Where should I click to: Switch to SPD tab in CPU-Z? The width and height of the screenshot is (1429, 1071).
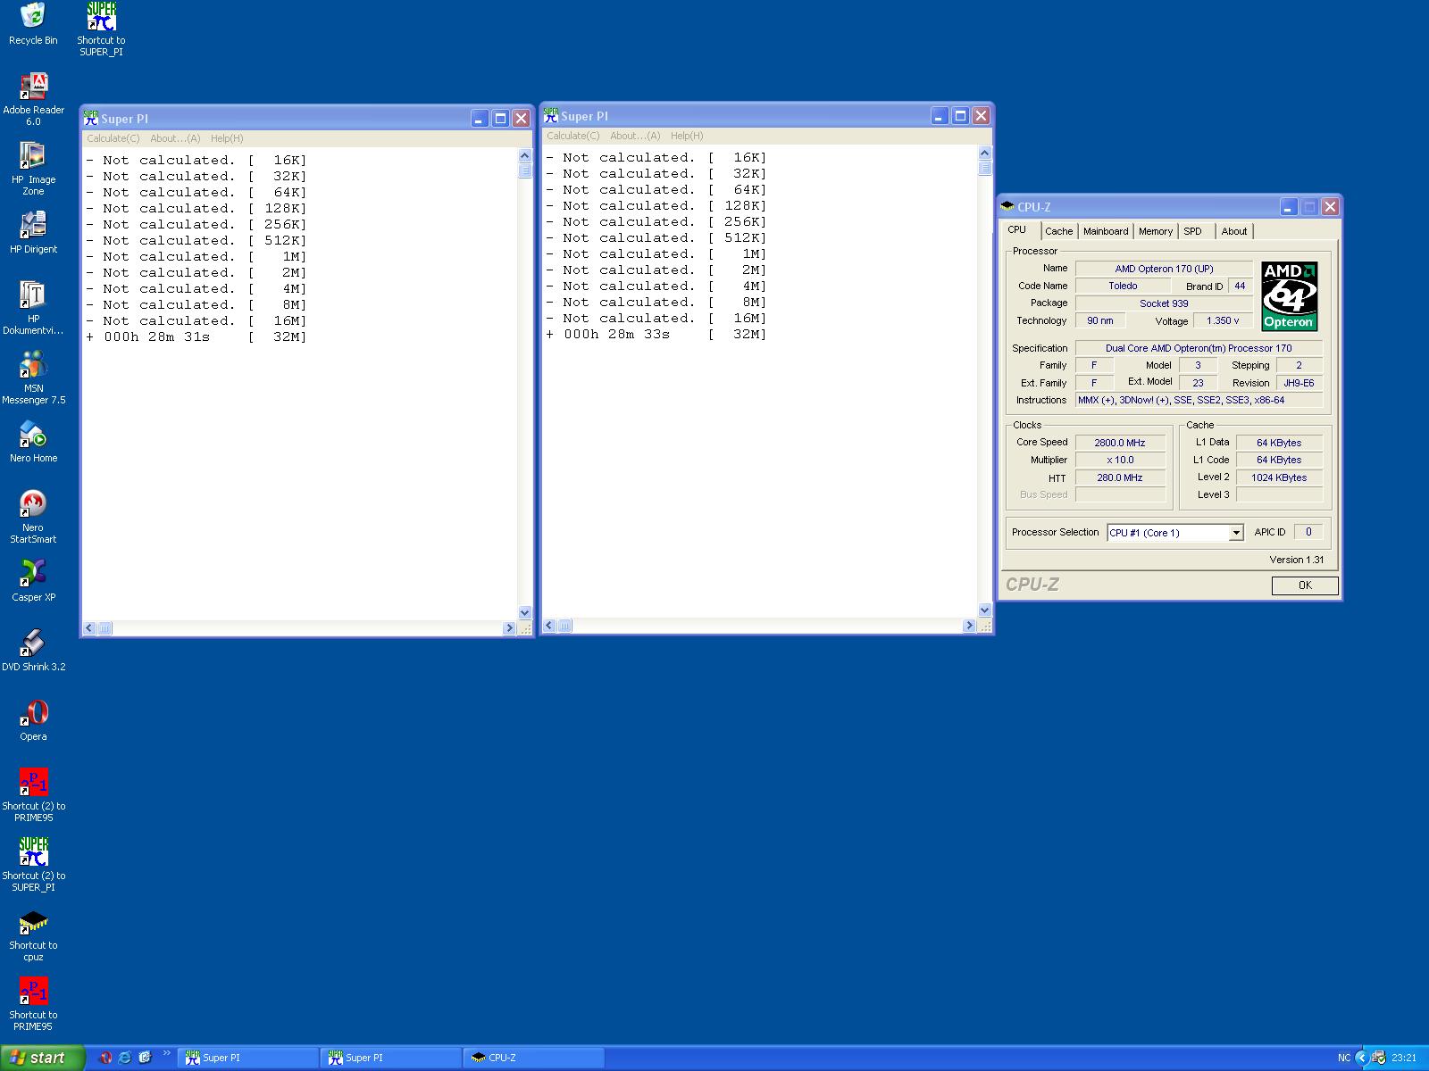[x=1192, y=231]
